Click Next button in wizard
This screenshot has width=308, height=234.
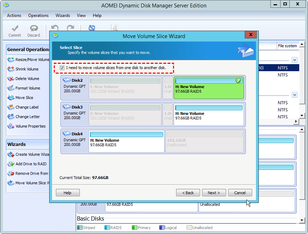[214, 193]
